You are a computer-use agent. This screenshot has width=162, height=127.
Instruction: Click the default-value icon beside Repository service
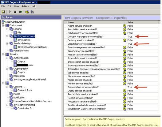124,102
